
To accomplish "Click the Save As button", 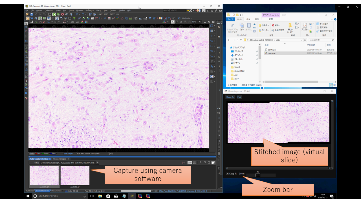I will tap(230, 97).
